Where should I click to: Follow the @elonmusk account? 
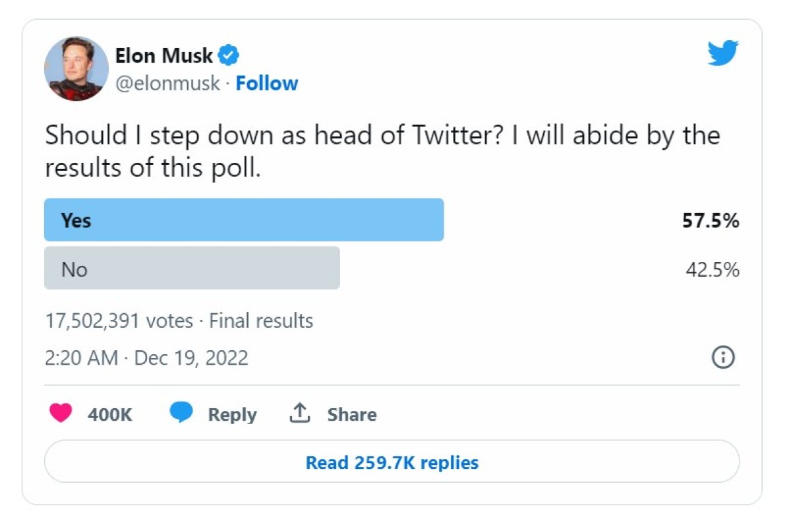point(267,84)
